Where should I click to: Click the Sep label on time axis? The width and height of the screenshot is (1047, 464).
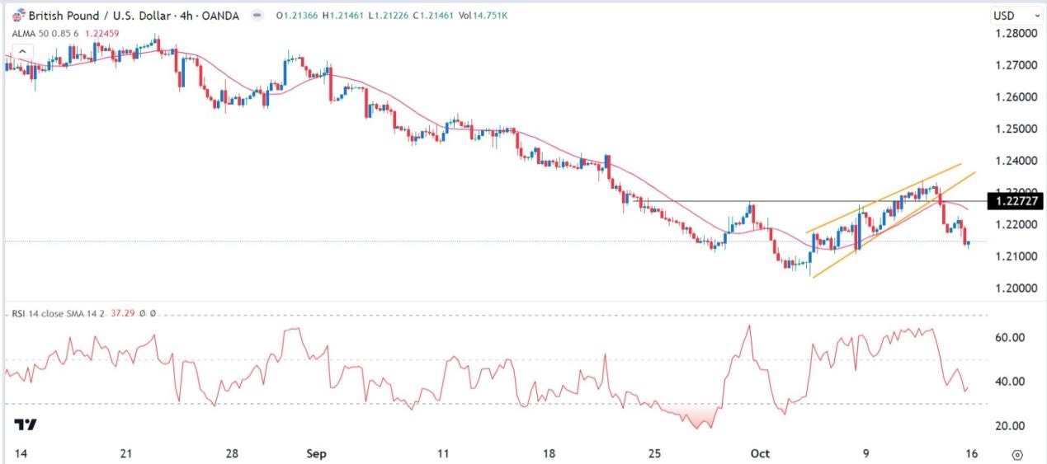click(318, 454)
